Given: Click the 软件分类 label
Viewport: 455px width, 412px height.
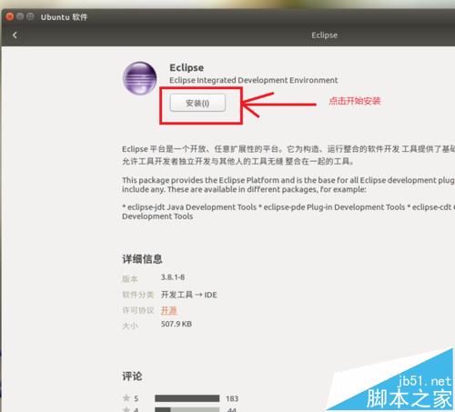Looking at the screenshot, I should 138,295.
